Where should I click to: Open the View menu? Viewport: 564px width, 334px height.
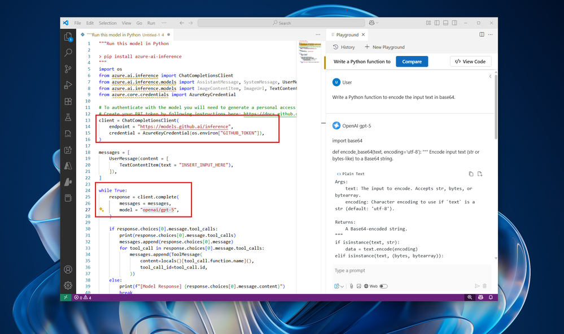[x=126, y=23]
